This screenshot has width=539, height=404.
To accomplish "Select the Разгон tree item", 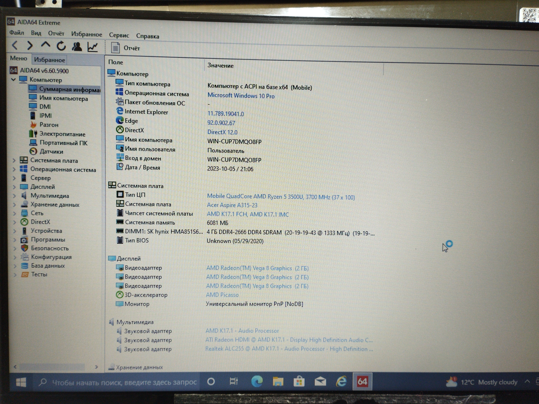I will 44,125.
